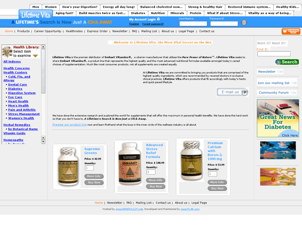302x226 pixels.
Task: Open the Health Concerns link
Action: (x=17, y=68)
